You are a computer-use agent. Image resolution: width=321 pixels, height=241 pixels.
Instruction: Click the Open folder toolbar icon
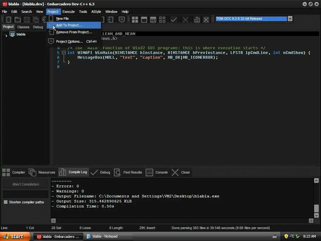click(18, 20)
